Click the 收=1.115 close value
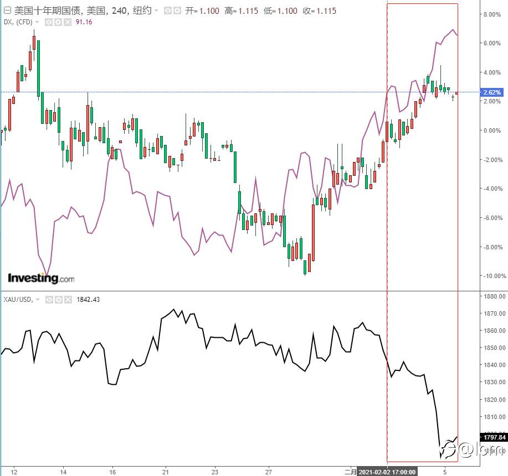 (320, 11)
